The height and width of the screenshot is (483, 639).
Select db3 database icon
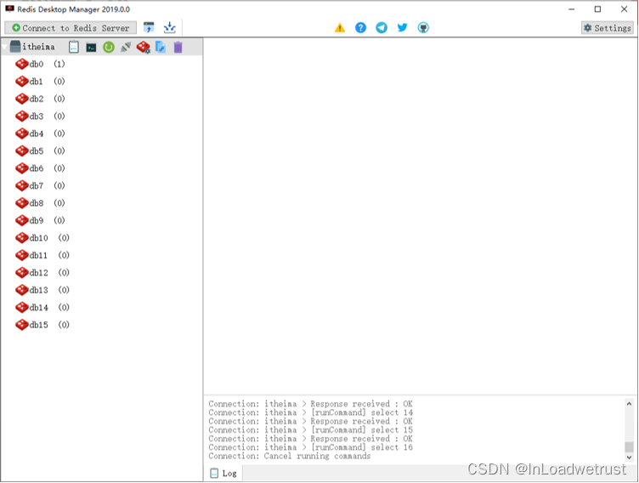[21, 116]
